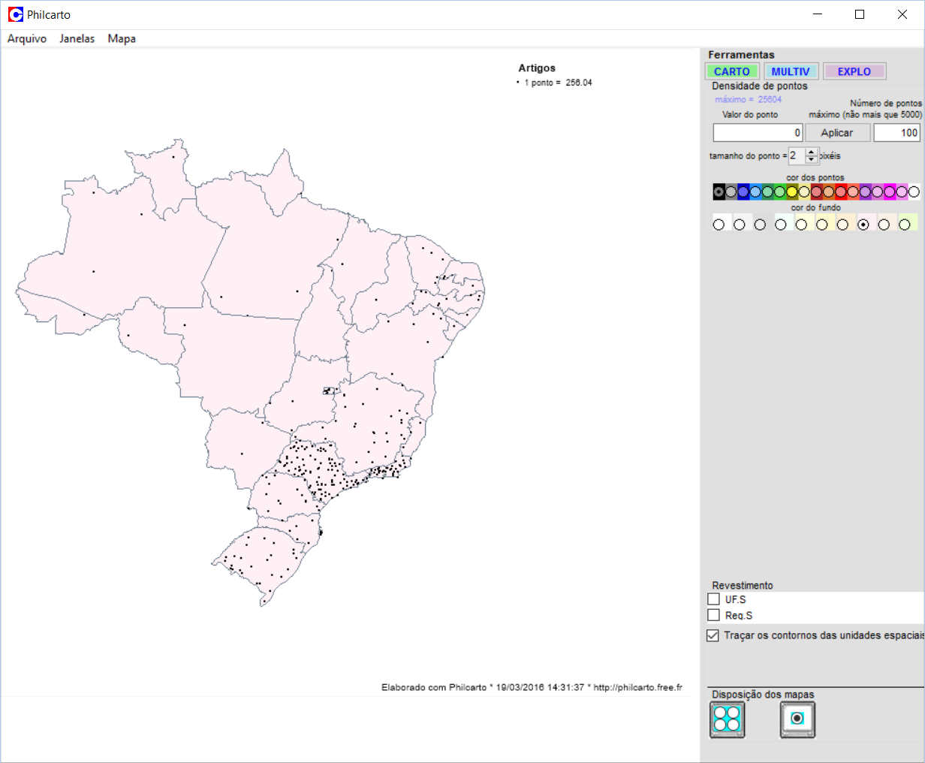Viewport: 925px width, 763px height.
Task: Open the CARTO tools tab
Action: coord(731,71)
